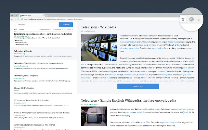Click the bookmark star icon
Screen dimensions: 208x130
click(183, 19)
